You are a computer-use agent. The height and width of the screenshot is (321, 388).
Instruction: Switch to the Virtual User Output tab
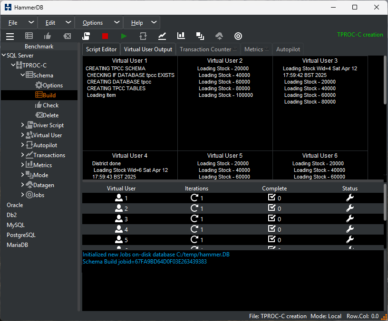tap(148, 49)
